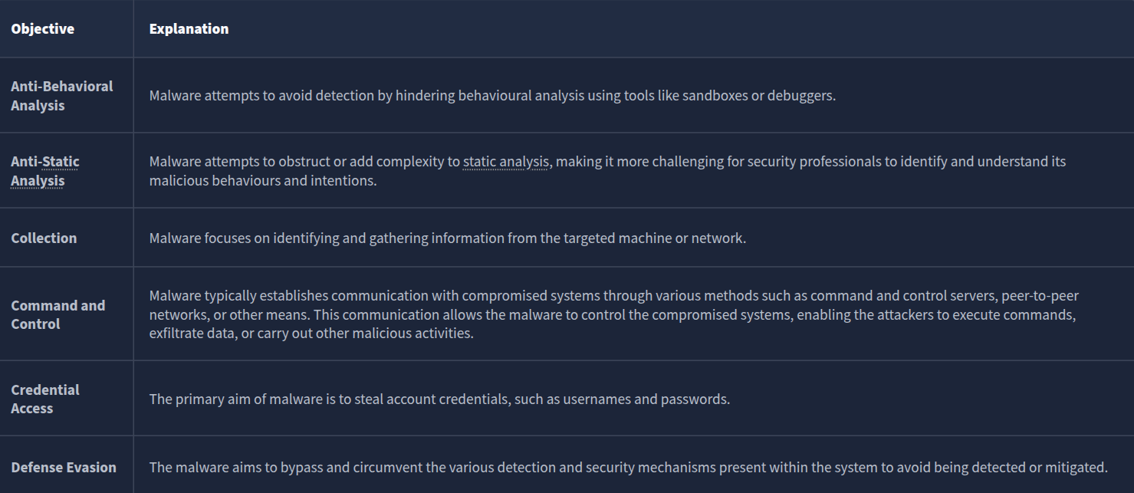Click the Collection row explanation sentence
Image resolution: width=1134 pixels, height=493 pixels.
click(x=447, y=238)
